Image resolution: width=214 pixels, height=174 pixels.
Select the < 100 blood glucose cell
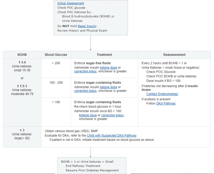tap(56, 102)
